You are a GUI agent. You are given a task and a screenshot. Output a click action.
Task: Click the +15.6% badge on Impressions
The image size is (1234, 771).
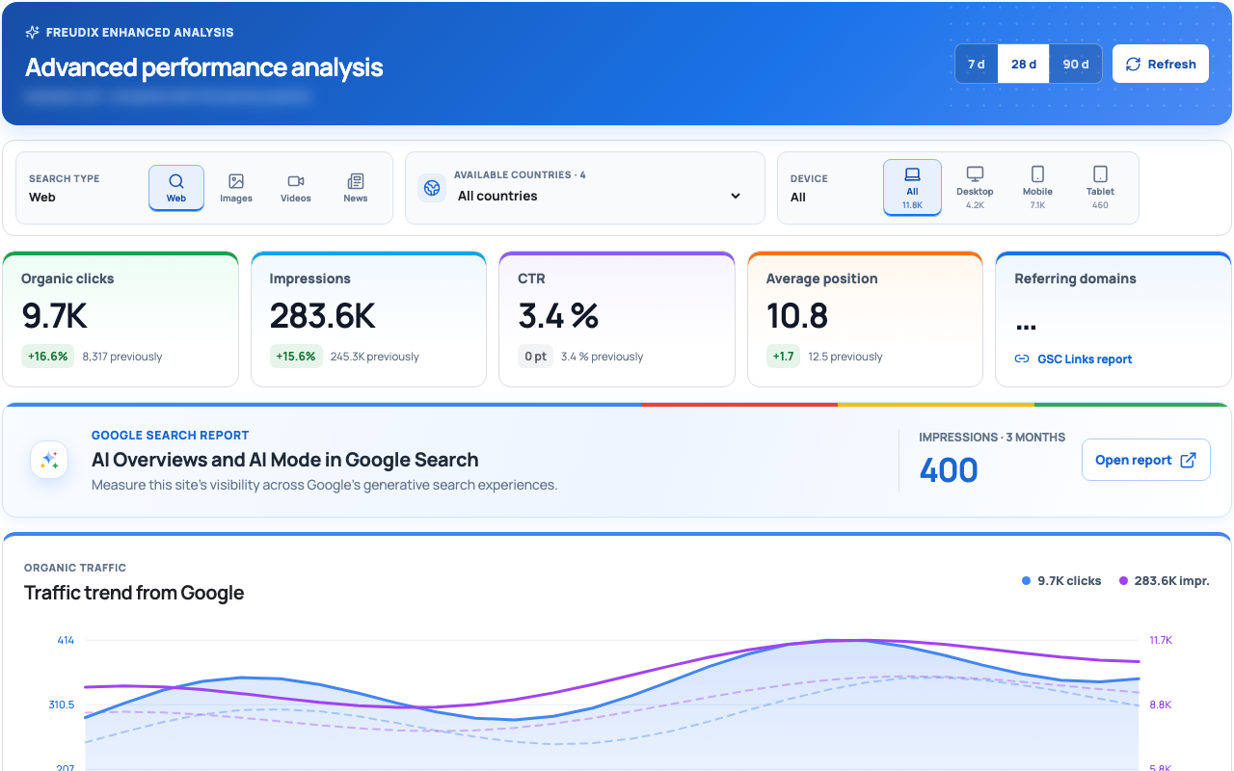point(296,357)
